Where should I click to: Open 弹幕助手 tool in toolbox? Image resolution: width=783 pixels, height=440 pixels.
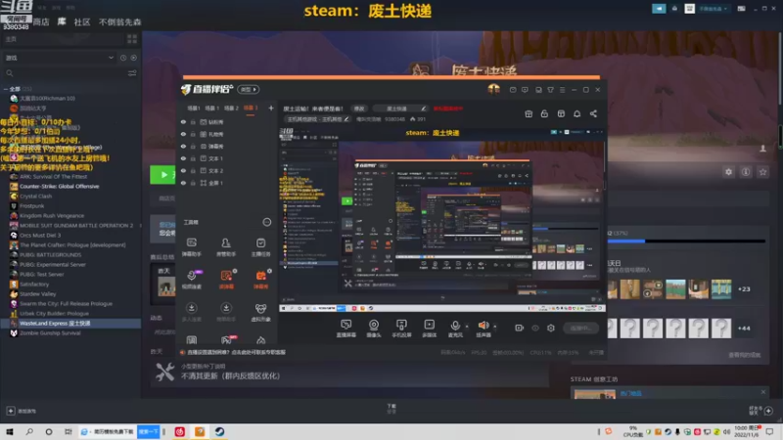pyautogui.click(x=191, y=247)
